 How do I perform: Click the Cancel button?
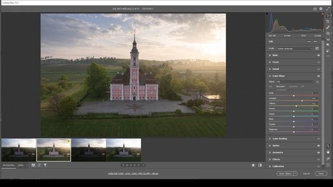click(x=306, y=173)
